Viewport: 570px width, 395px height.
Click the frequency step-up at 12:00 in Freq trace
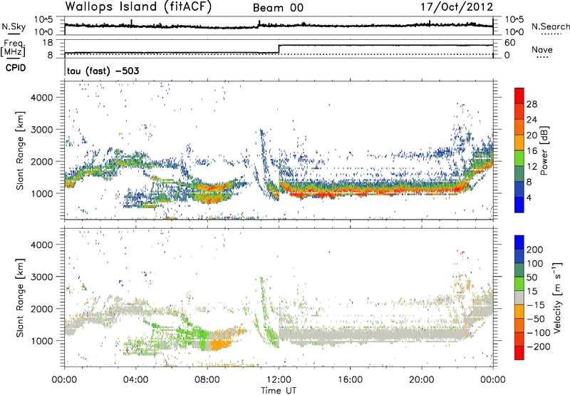[279, 49]
